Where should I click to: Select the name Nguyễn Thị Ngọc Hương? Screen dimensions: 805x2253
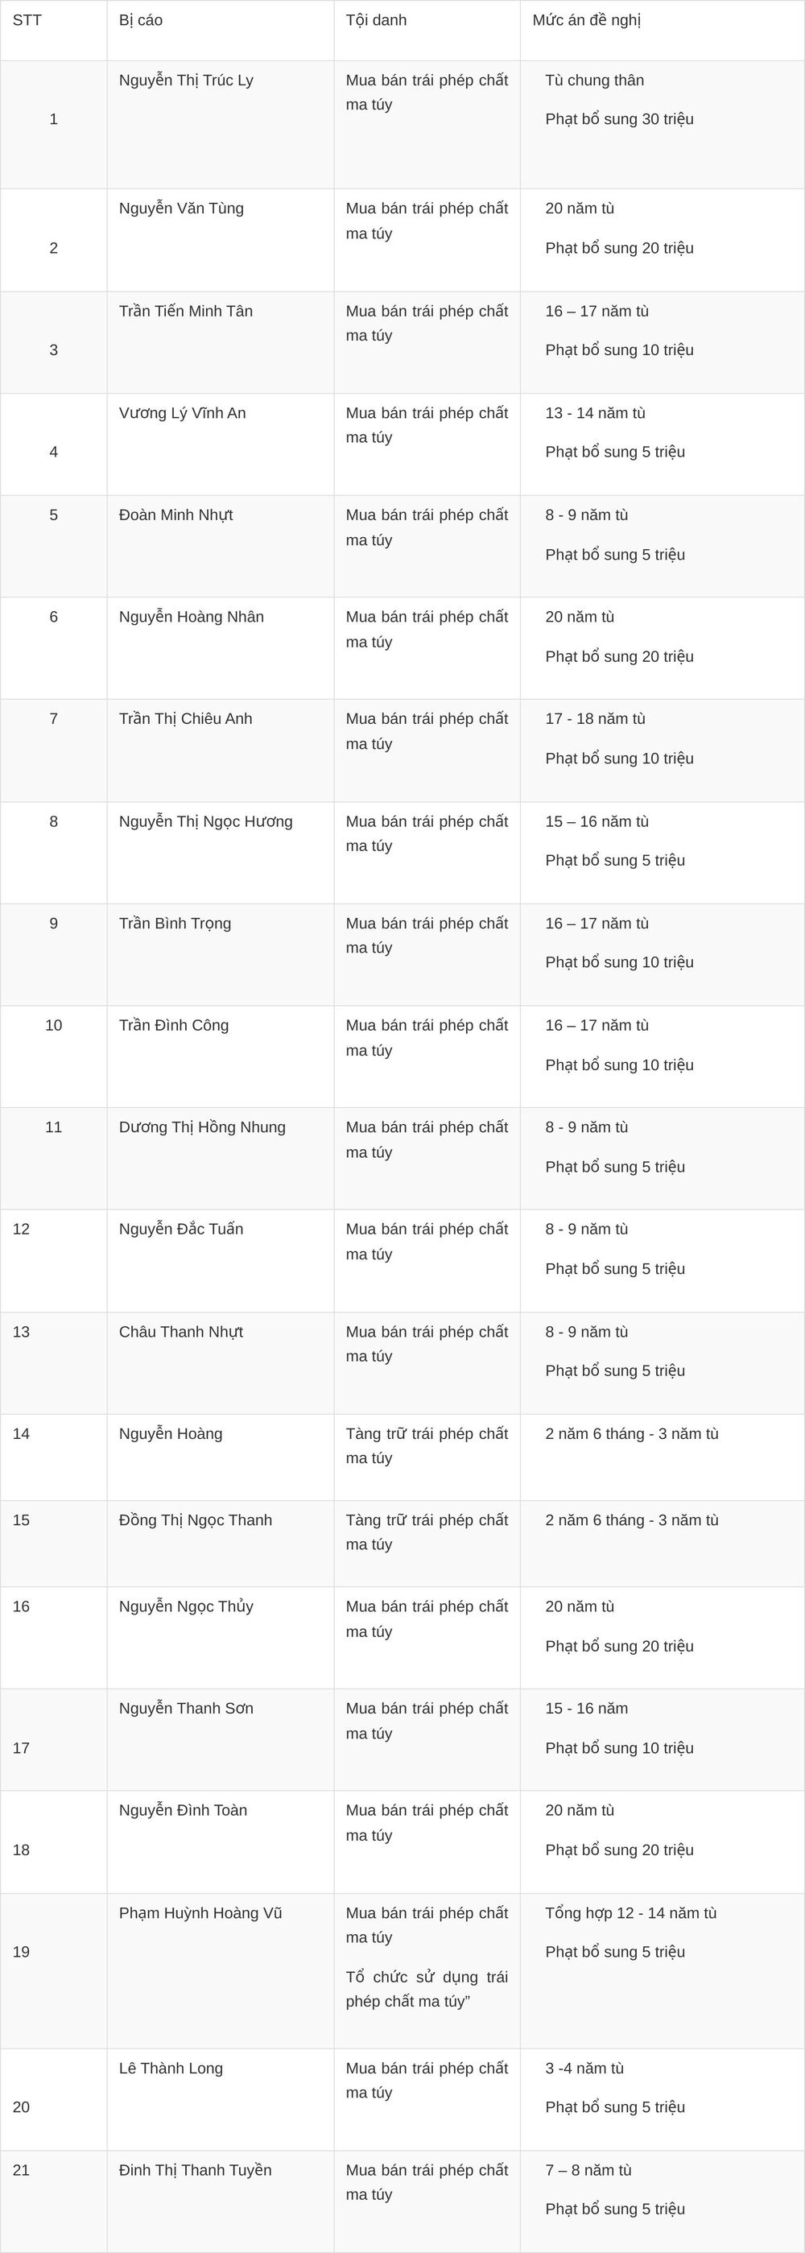[205, 821]
